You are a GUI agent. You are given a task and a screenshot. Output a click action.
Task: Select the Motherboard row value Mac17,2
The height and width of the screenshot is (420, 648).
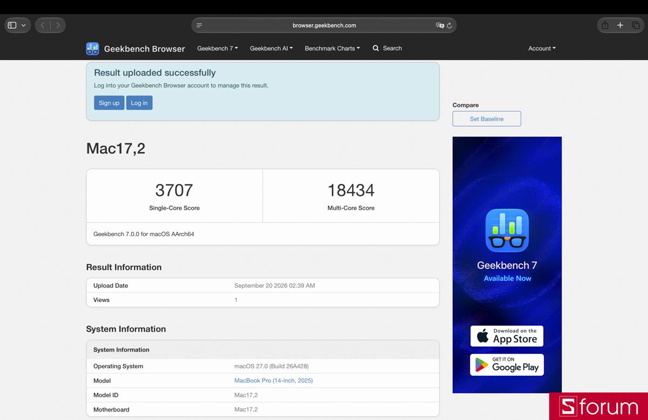point(246,410)
